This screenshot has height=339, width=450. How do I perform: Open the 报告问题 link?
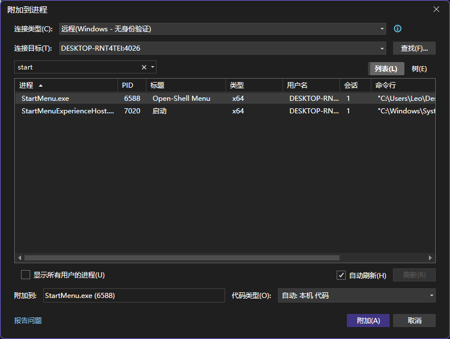pos(28,321)
